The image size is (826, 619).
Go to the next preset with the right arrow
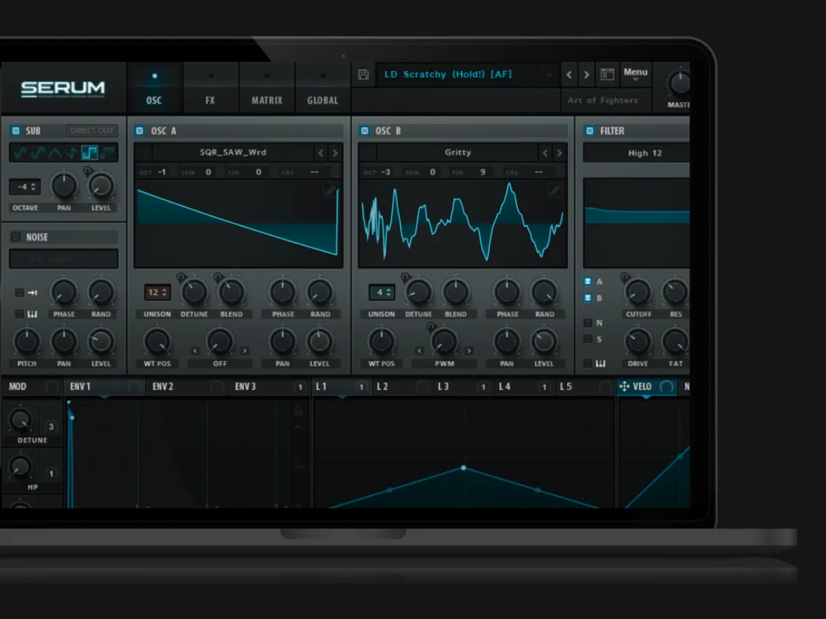click(586, 74)
